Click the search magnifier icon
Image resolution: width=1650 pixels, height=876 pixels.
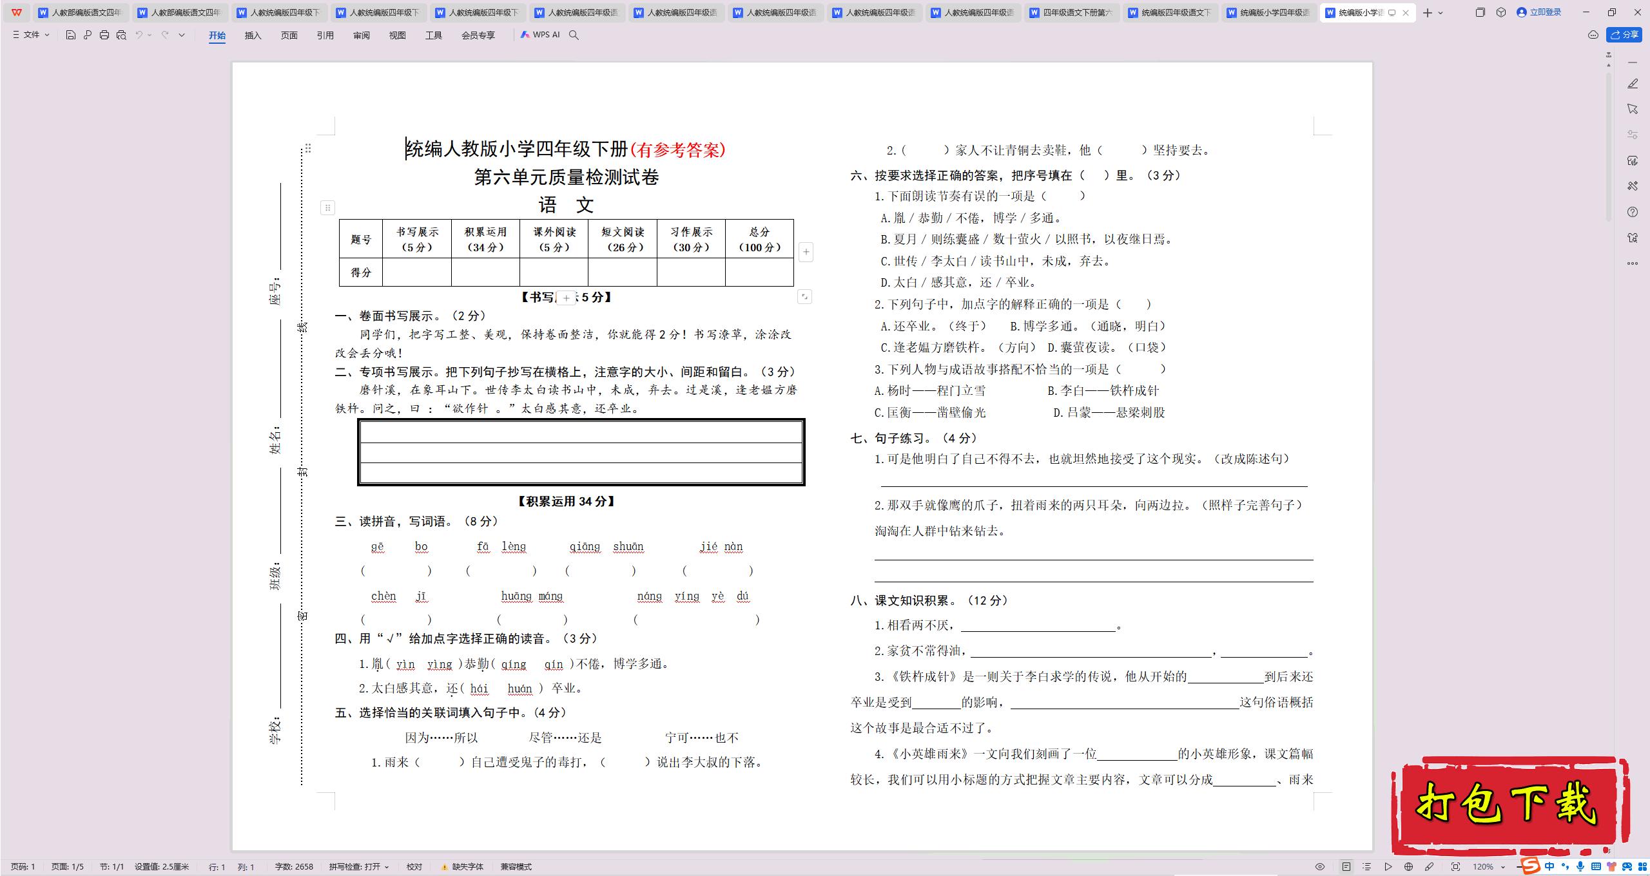574,35
